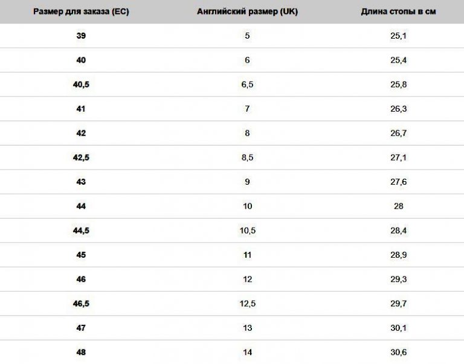Select EC size 40,5 cell
Screen dimensions: 464x364
click(81, 85)
